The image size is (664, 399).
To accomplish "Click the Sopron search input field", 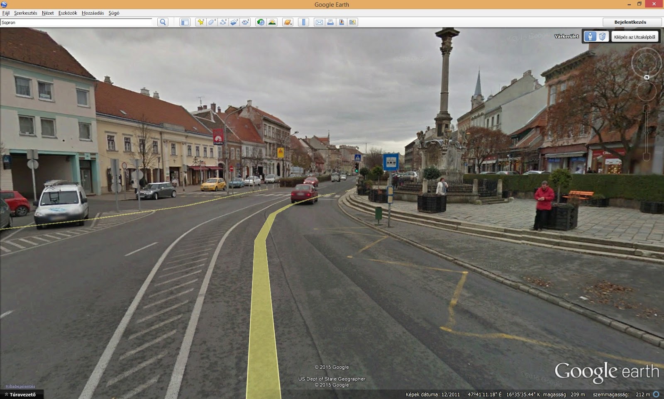I will click(x=77, y=22).
